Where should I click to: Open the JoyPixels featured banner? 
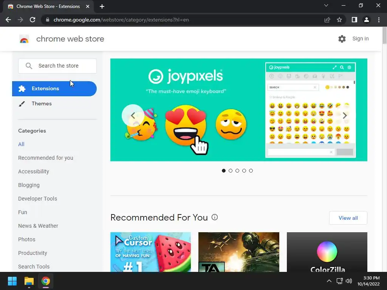pos(239,110)
